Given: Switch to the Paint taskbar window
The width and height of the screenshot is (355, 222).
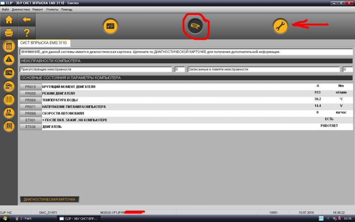Looking at the screenshot, I should pyautogui.click(x=34, y=218).
